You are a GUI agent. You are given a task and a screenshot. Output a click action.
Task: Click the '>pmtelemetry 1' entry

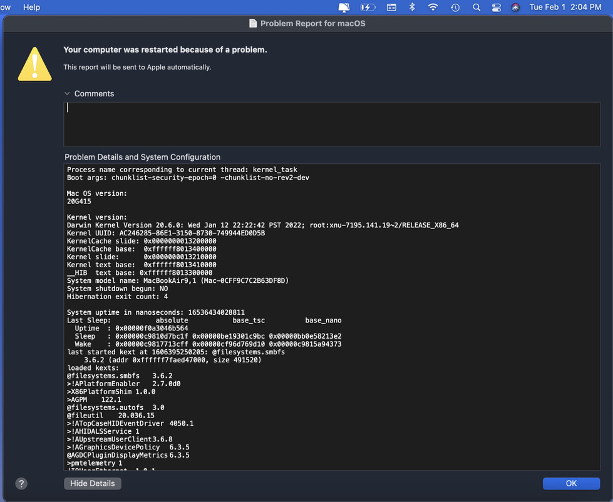95,463
